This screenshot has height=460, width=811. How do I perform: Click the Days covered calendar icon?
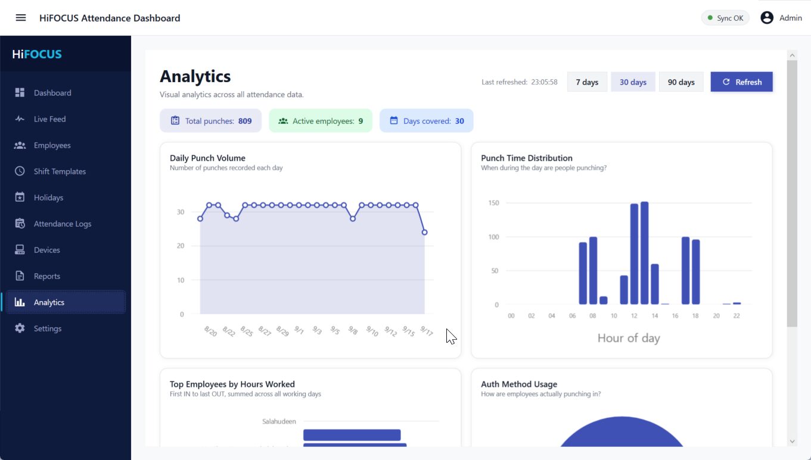393,121
